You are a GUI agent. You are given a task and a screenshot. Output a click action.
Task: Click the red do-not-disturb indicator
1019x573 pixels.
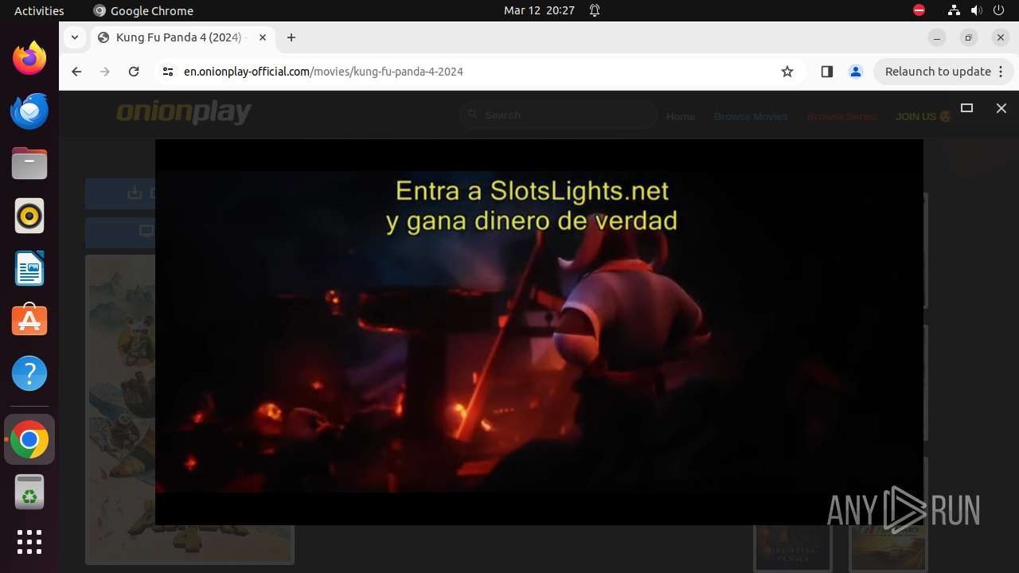(919, 10)
